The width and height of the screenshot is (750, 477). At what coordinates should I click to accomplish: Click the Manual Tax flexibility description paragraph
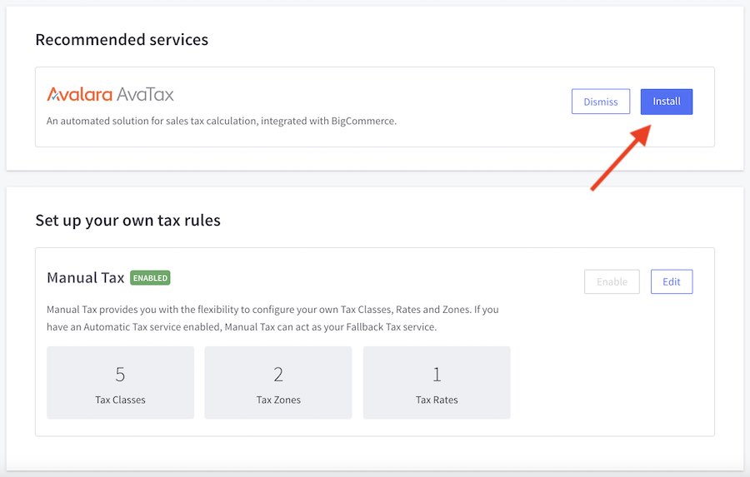(272, 318)
